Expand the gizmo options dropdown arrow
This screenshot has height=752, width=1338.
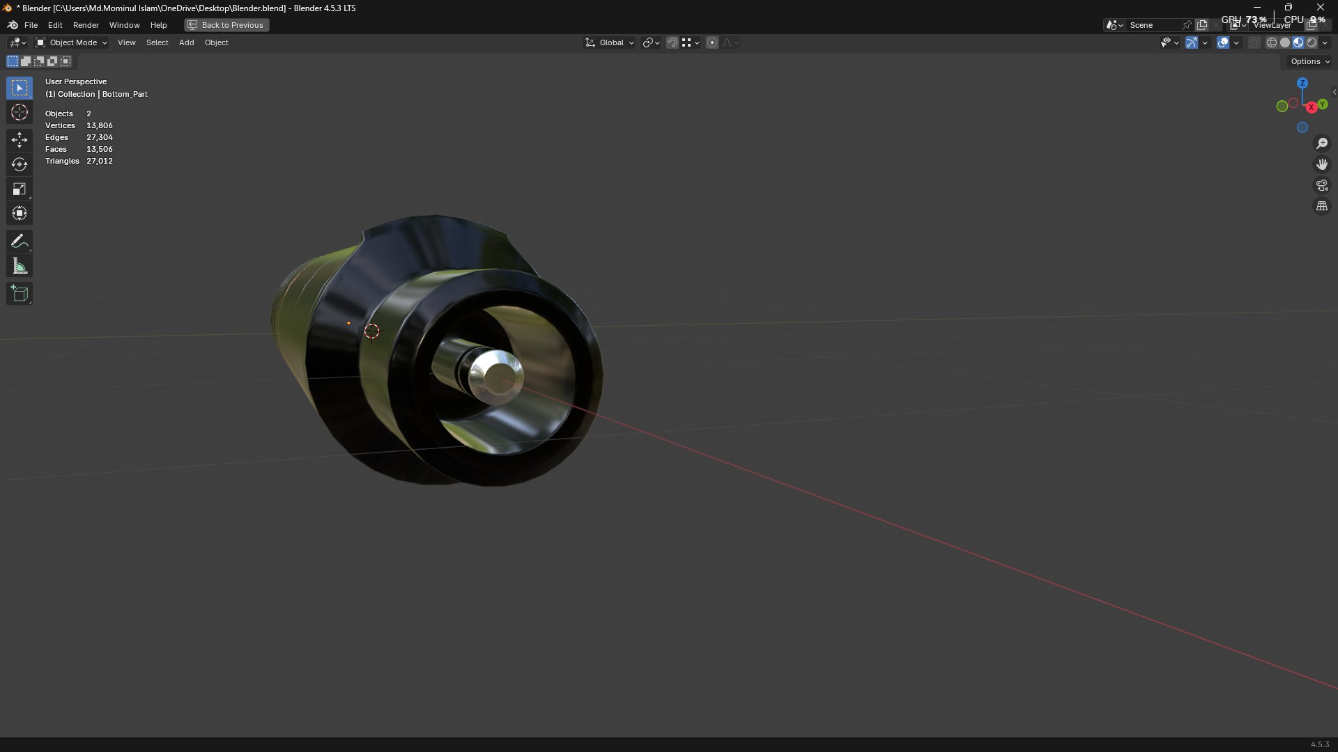[x=1205, y=42]
